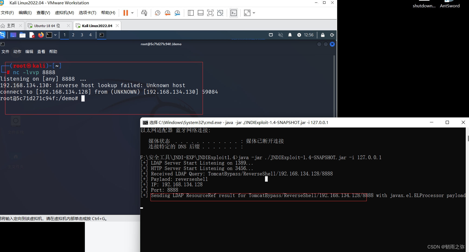Viewport: 469px width, 252px height.
Task: Open the 文件 menu in Kali terminal
Action: coord(5,52)
